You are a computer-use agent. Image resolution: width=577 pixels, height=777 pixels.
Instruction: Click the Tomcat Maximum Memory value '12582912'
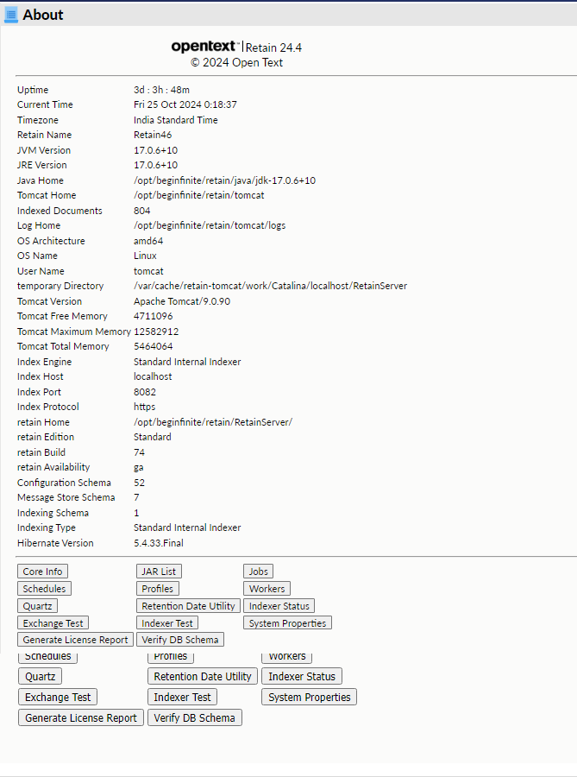(156, 332)
